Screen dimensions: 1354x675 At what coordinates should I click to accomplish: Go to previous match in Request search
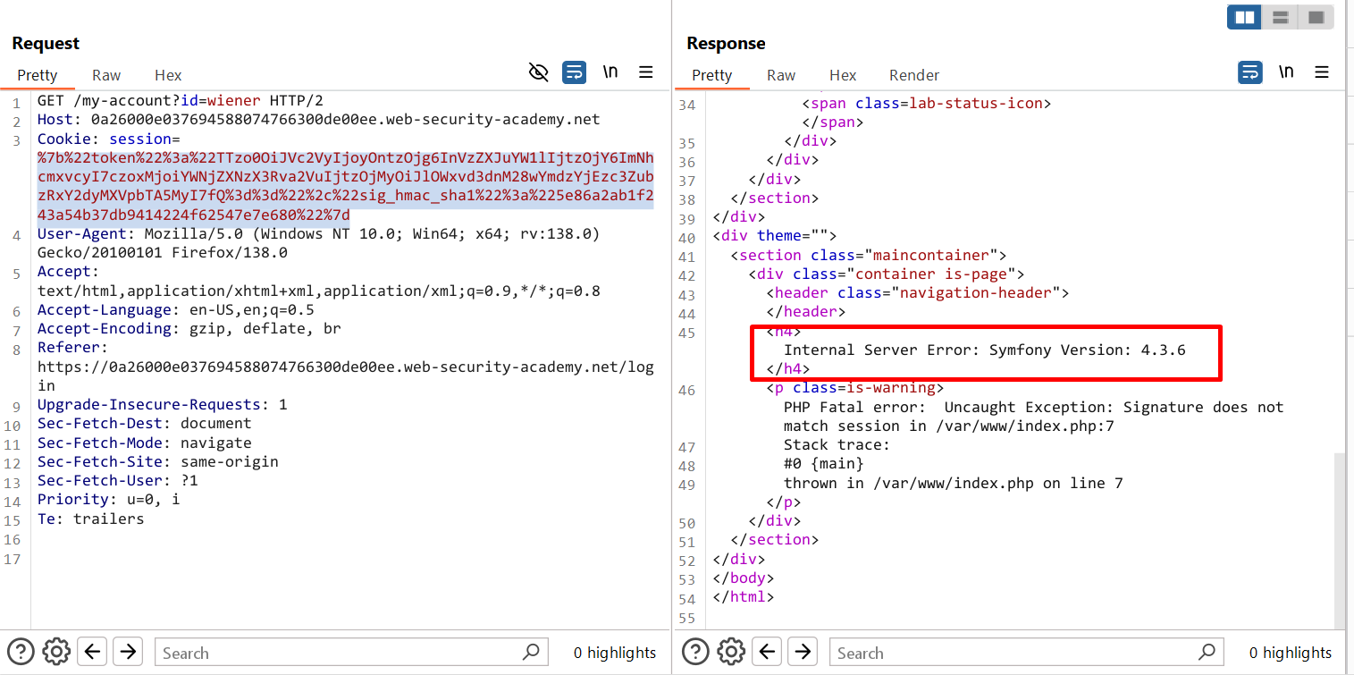(x=93, y=652)
